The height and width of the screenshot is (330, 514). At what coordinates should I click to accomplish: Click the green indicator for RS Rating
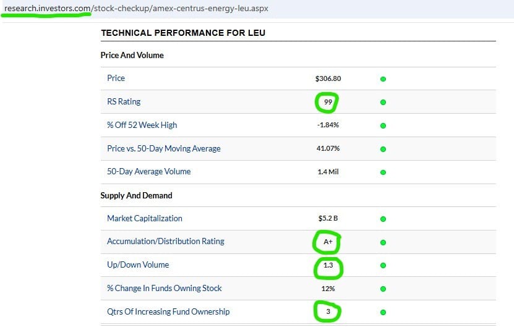(383, 102)
